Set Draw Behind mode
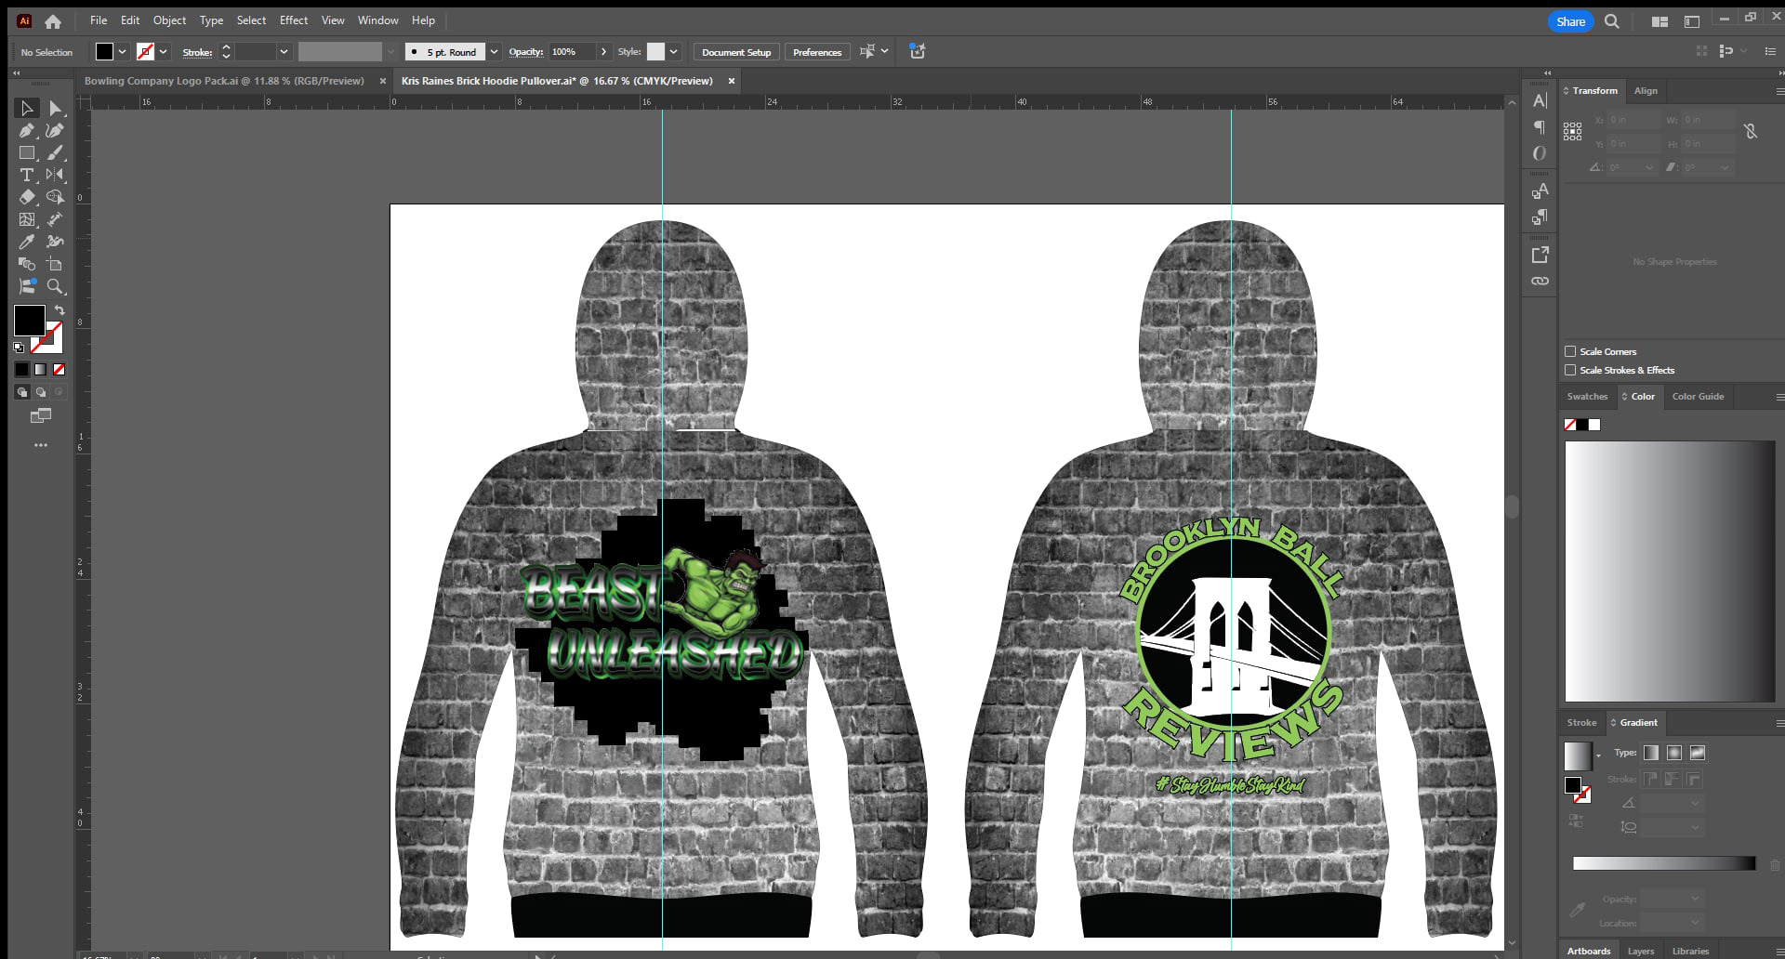Screen dimensions: 1785x959 tap(41, 392)
